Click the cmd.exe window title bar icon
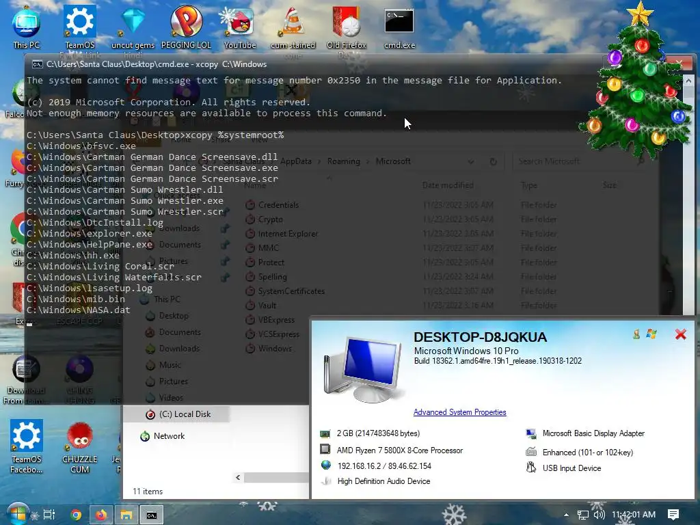This screenshot has width=700, height=525. (x=37, y=64)
